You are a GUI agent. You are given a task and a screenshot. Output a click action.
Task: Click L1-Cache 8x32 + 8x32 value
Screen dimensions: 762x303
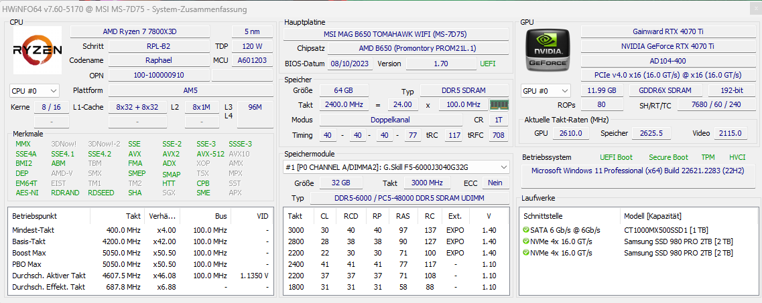137,107
